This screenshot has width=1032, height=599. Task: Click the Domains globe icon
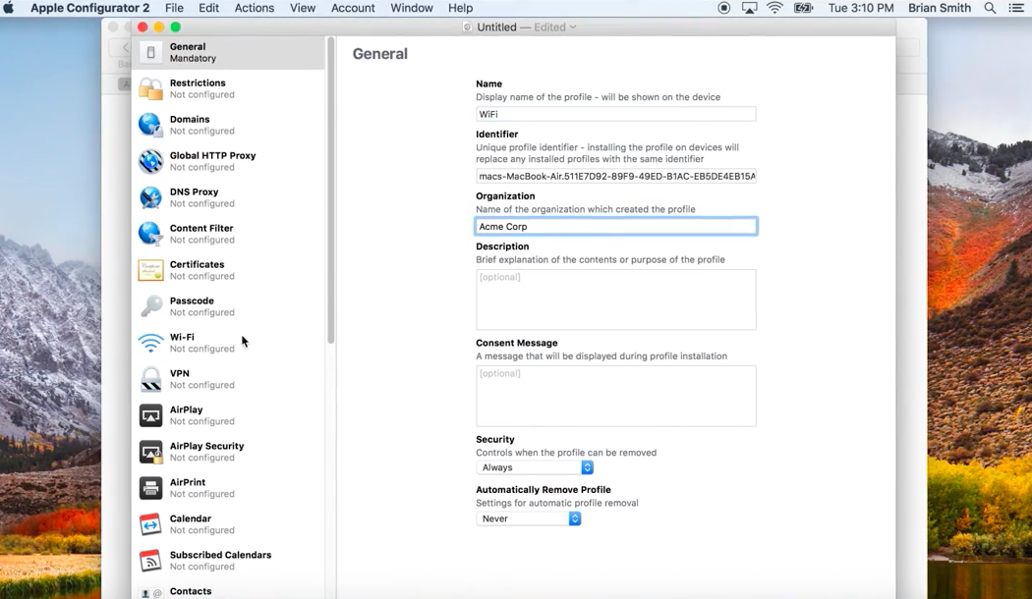click(150, 125)
